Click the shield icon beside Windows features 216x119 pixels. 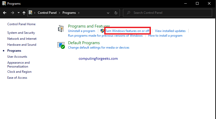click(102, 31)
